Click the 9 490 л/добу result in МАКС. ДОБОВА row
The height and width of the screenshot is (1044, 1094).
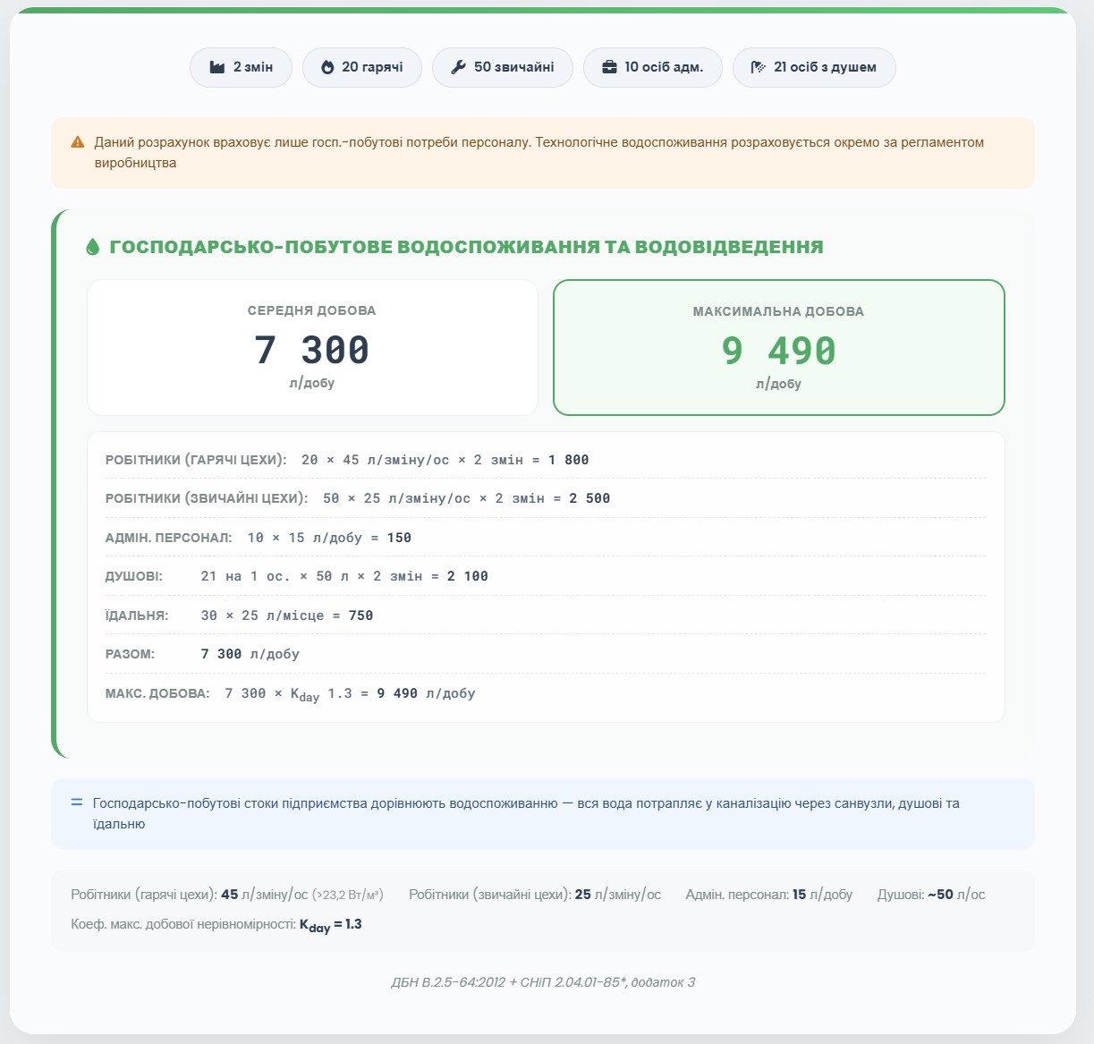(426, 693)
